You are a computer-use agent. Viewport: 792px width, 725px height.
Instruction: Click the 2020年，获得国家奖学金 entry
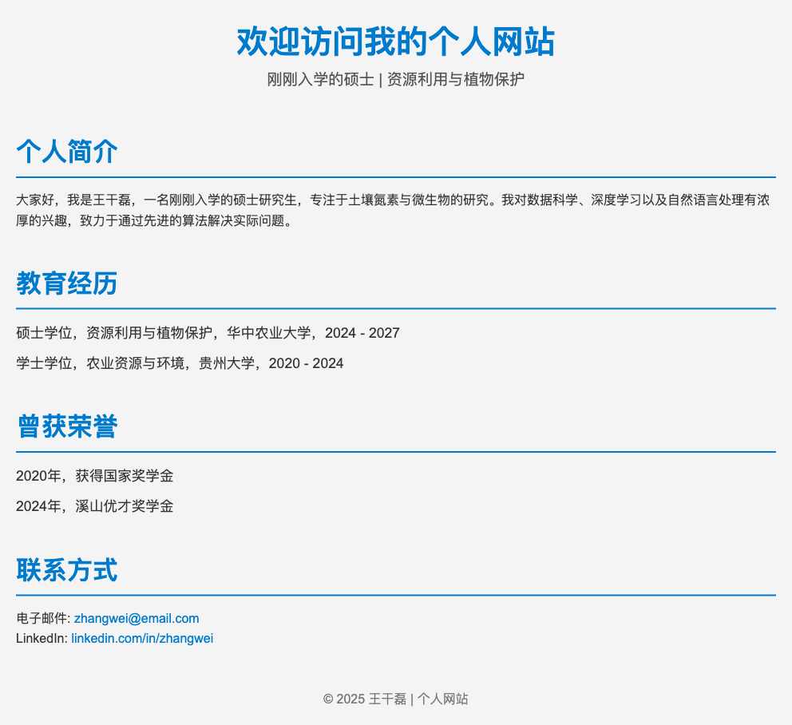point(94,476)
